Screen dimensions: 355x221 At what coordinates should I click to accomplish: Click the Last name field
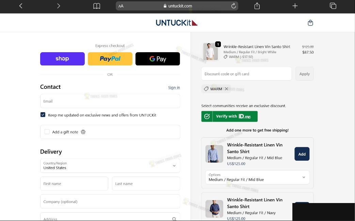(x=146, y=184)
